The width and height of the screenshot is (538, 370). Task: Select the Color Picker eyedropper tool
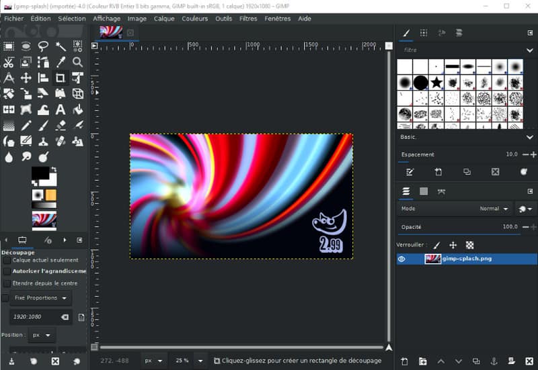pos(61,62)
